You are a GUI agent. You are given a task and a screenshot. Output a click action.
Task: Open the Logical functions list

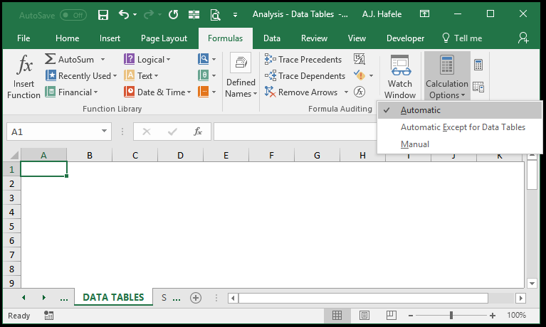click(x=147, y=60)
